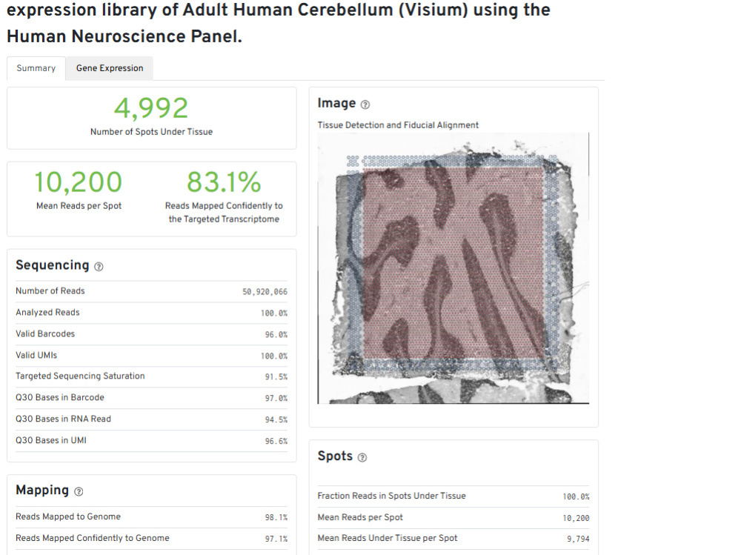The image size is (741, 555).
Task: Click the Sequencing help question mark icon
Action: click(99, 267)
